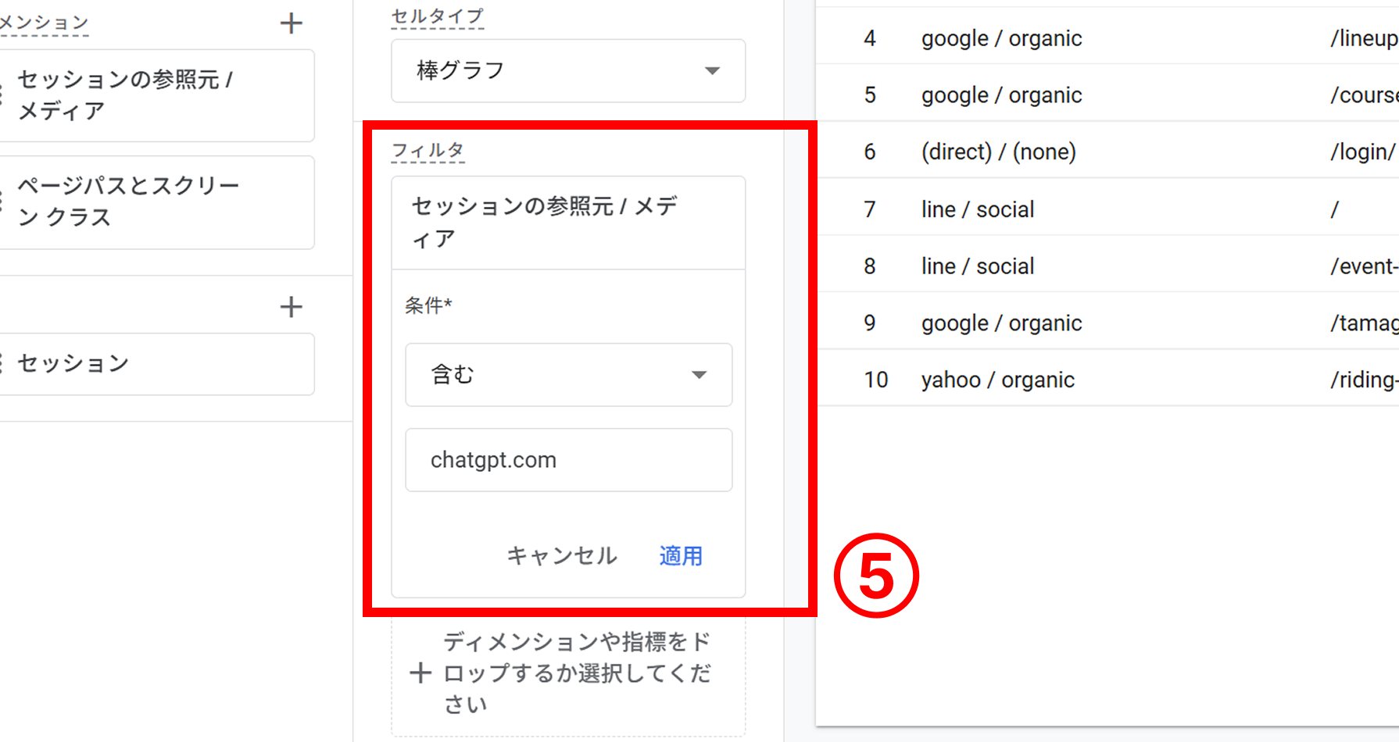Click the yahoo / organic entry in row 10

tap(997, 380)
